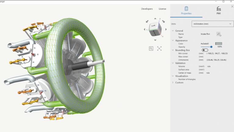Screen dimensions: 234x132
Task: Collapse the General section
Action: (173, 31)
